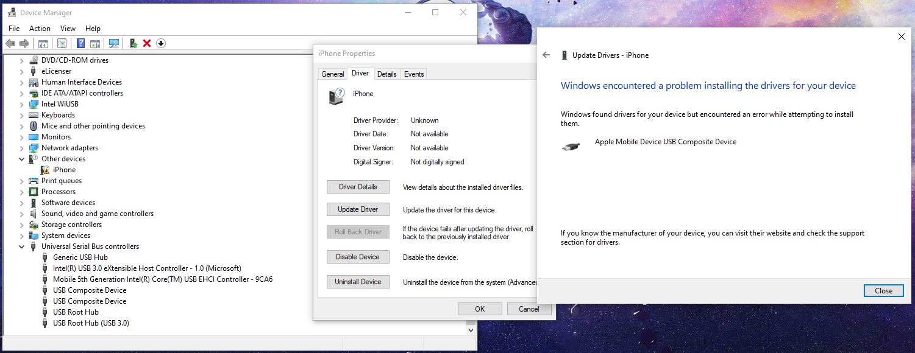This screenshot has width=915, height=353.
Task: Click the Back arrow in Device Manager toolbar
Action: [x=10, y=43]
